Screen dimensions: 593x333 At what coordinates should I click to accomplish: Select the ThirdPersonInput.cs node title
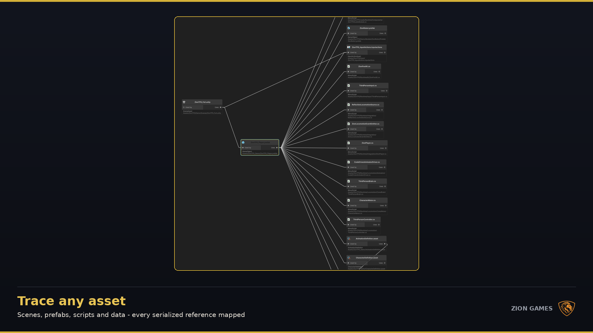click(368, 85)
